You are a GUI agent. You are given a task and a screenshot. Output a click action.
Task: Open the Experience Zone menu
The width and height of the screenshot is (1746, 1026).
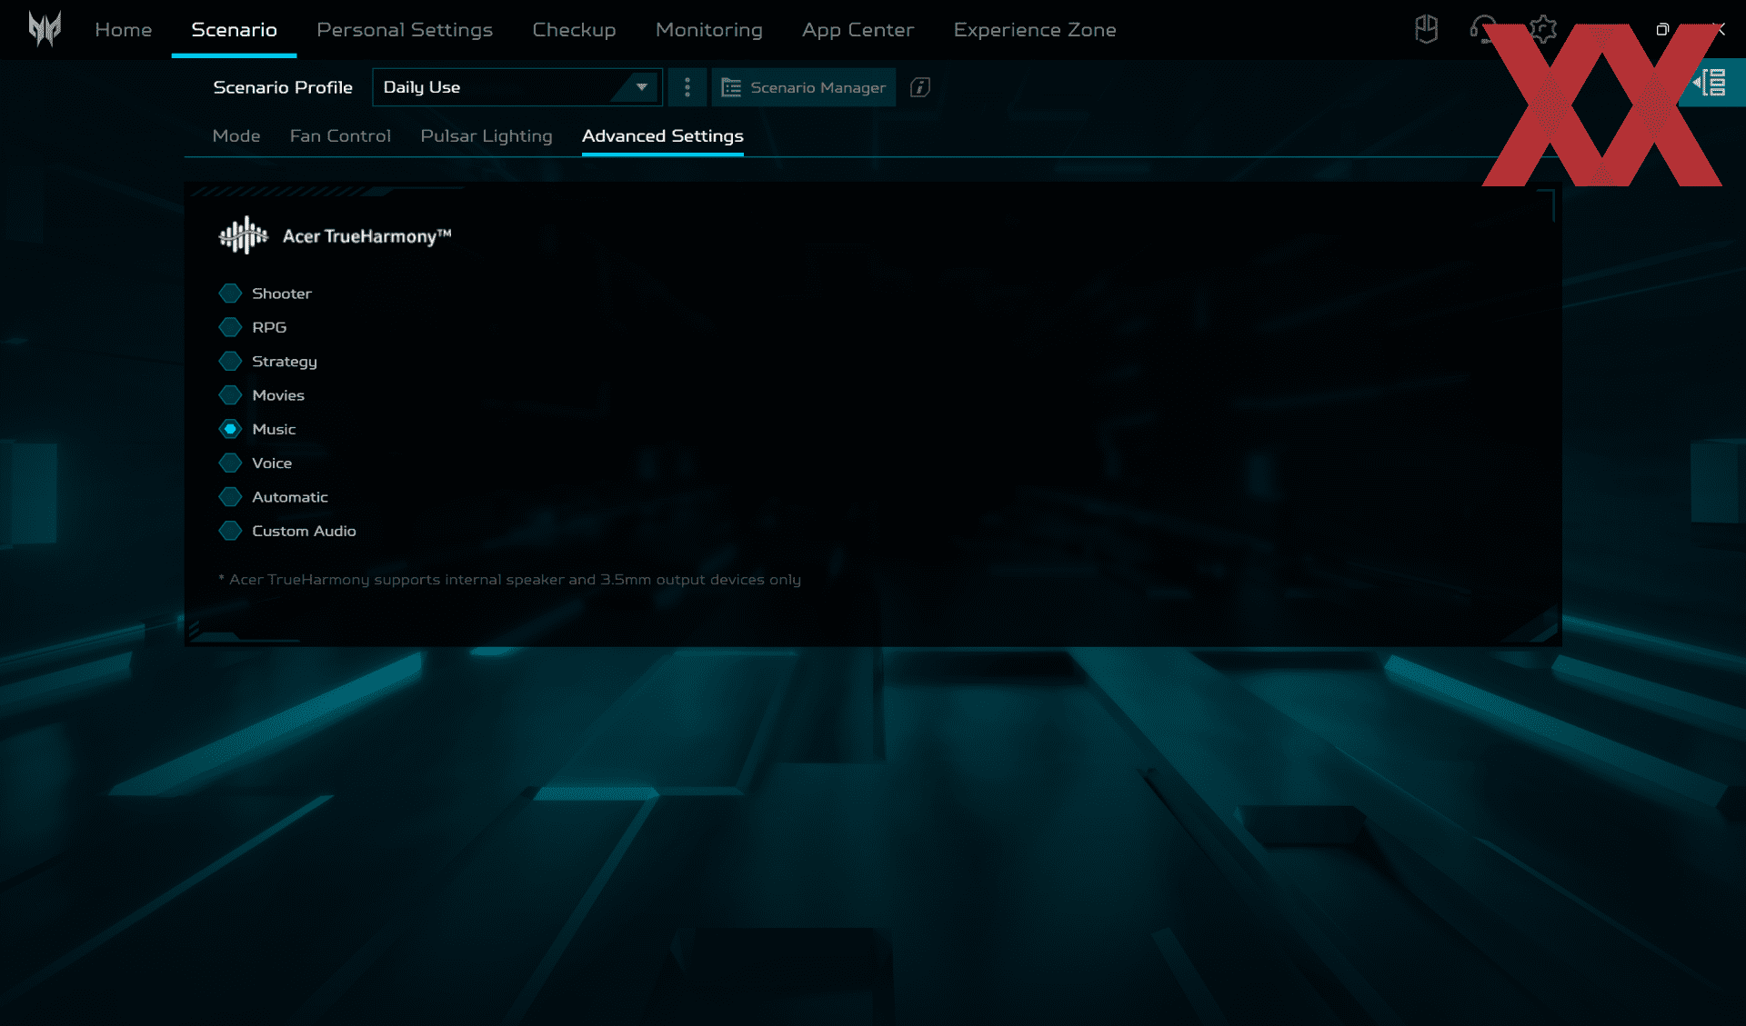click(x=1034, y=30)
